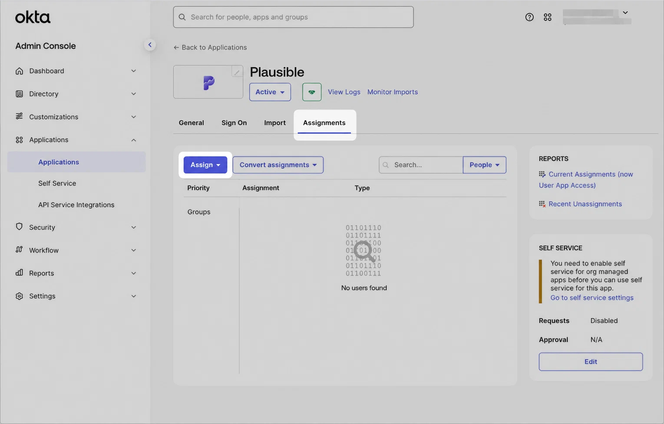This screenshot has width=664, height=424.
Task: Expand the Directory menu chevron
Action: tap(134, 94)
